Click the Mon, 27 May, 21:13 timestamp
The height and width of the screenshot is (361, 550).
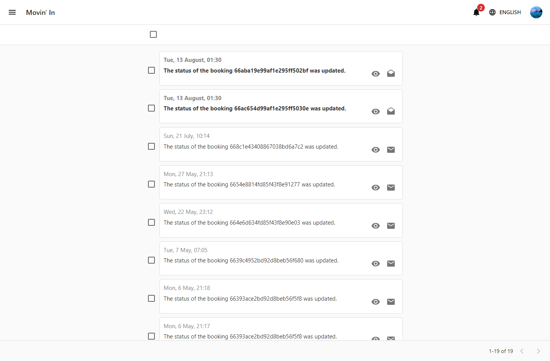[188, 174]
